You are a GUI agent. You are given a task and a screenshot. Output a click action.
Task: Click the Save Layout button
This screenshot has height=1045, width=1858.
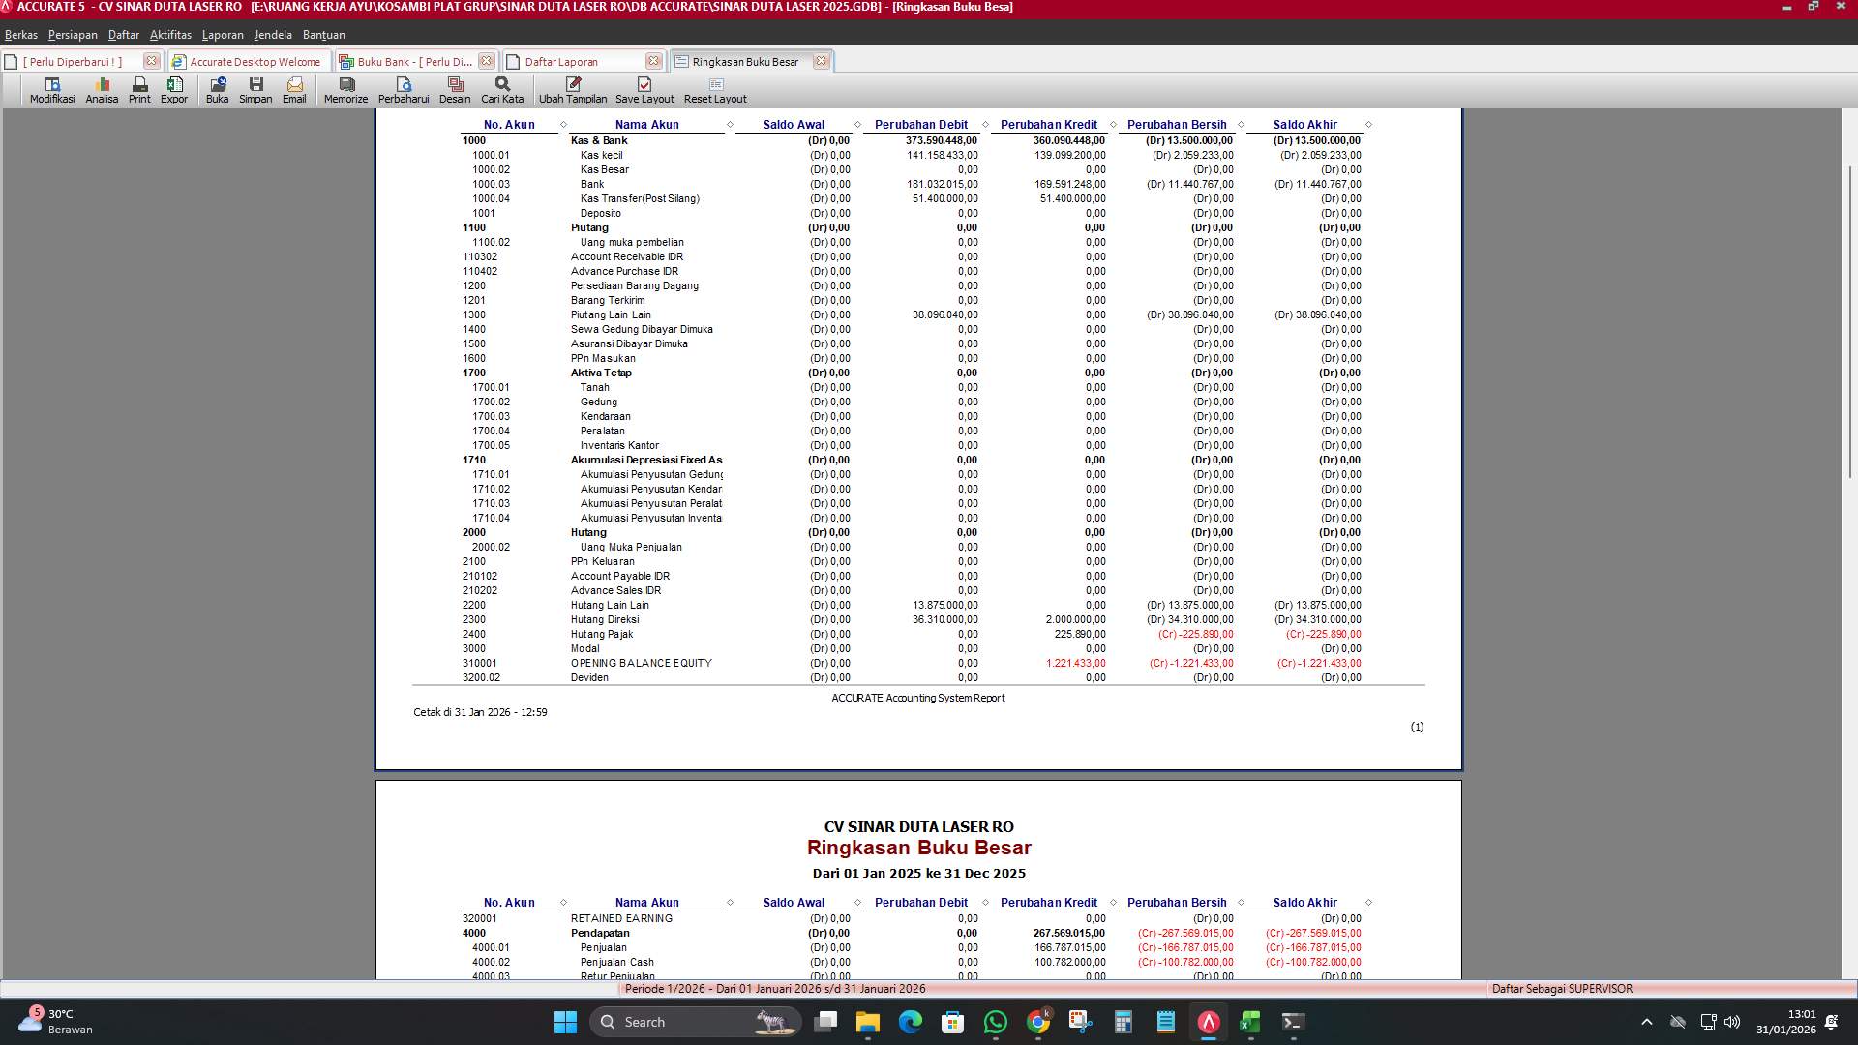click(x=644, y=89)
